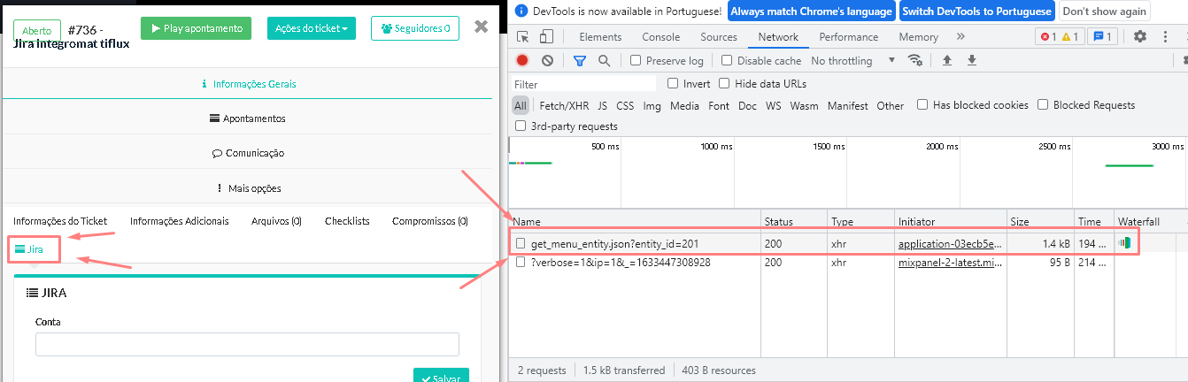This screenshot has width=1188, height=382.
Task: Tick checkbox of ?verbose=1 request row
Action: tap(521, 263)
